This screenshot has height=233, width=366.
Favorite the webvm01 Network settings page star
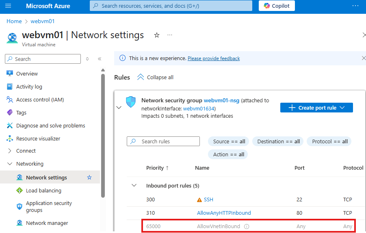point(157,35)
